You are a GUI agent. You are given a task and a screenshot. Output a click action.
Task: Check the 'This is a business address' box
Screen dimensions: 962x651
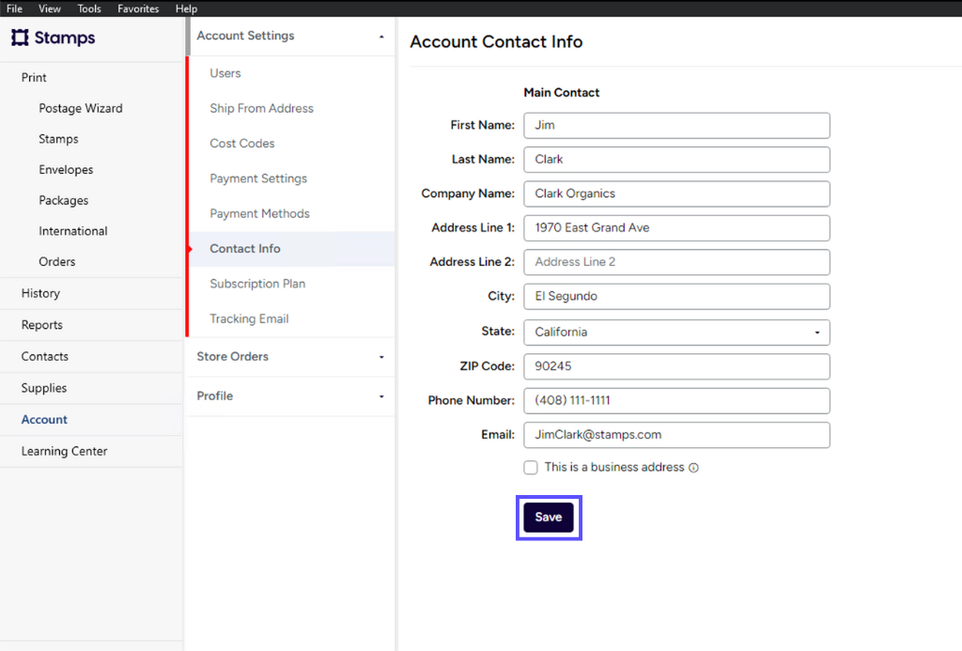coord(531,468)
